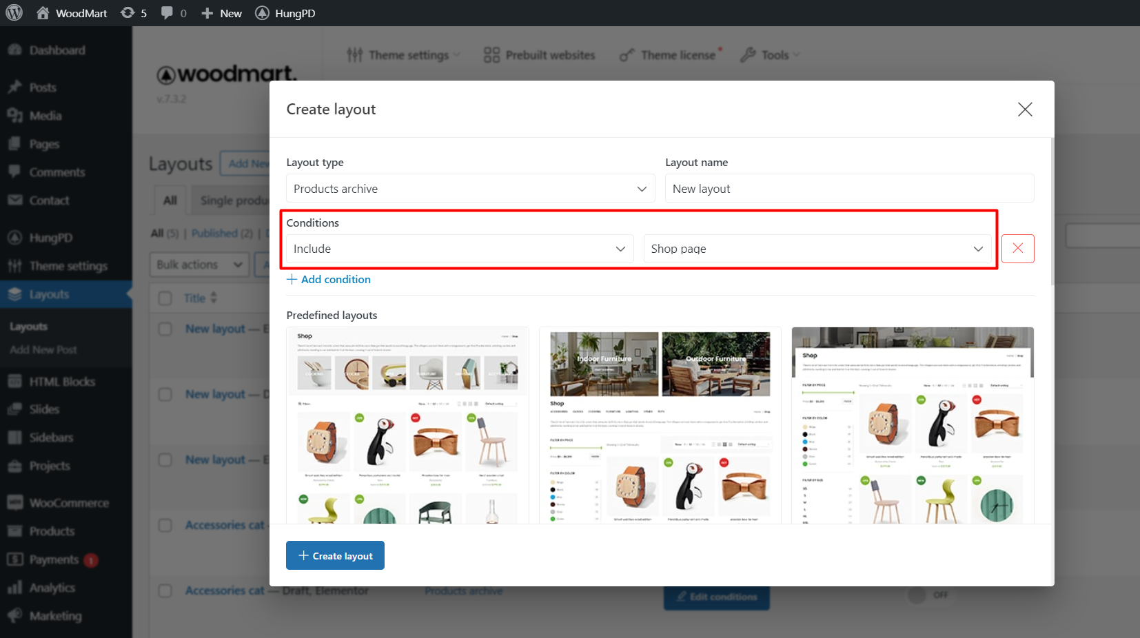Open Payments in the sidebar
This screenshot has height=638, width=1140.
52,559
